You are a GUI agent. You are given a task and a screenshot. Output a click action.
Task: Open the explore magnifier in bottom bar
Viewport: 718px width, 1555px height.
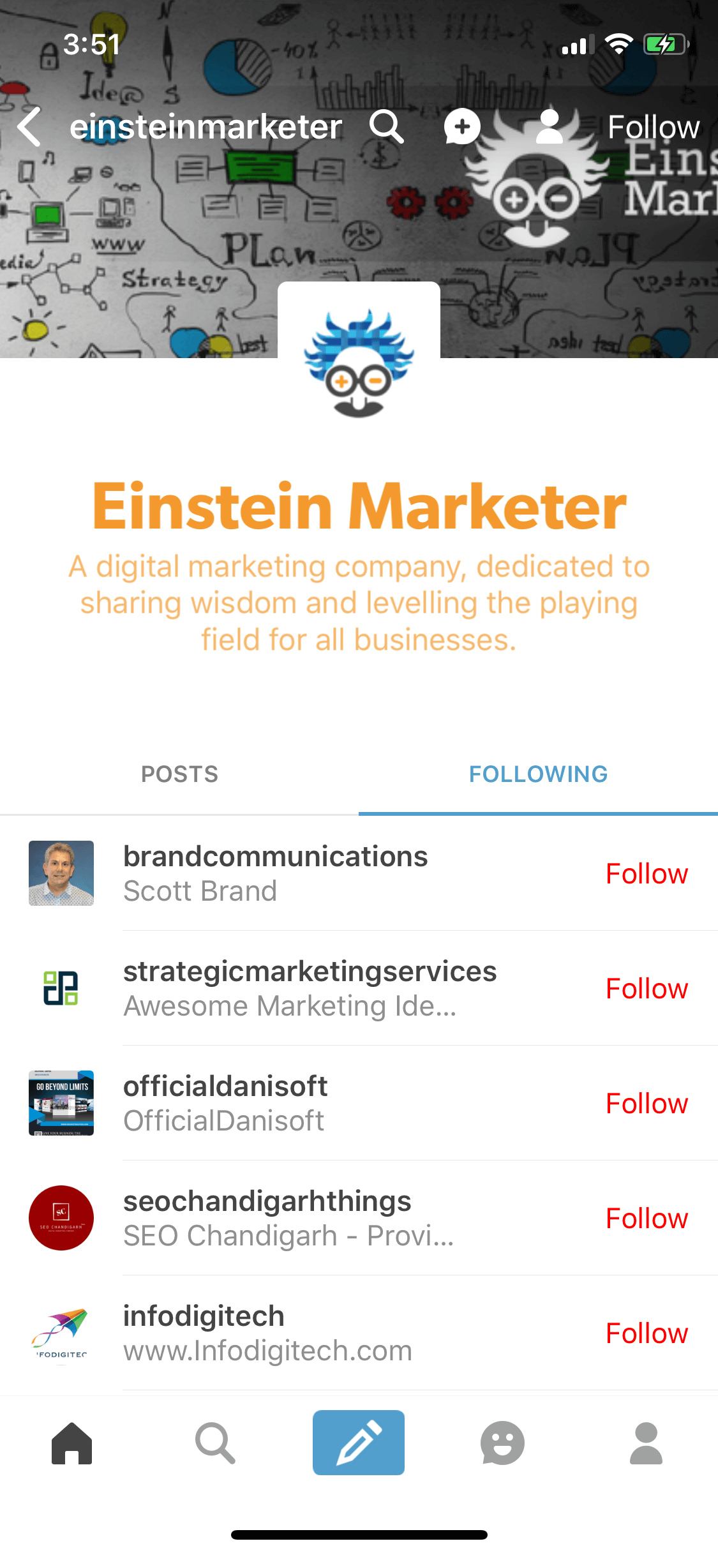coord(215,1443)
